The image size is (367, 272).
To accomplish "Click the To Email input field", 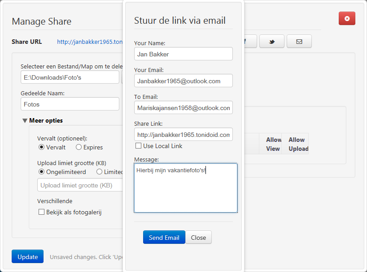I will (183, 108).
